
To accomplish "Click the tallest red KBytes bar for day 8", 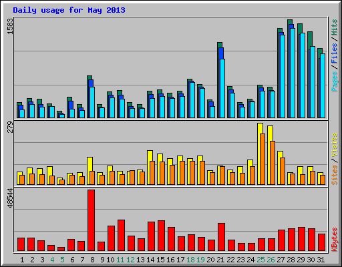I will [91, 220].
